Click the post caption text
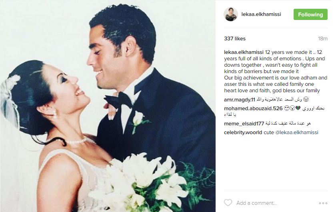Screen dimensions: 334x212 coord(276,71)
